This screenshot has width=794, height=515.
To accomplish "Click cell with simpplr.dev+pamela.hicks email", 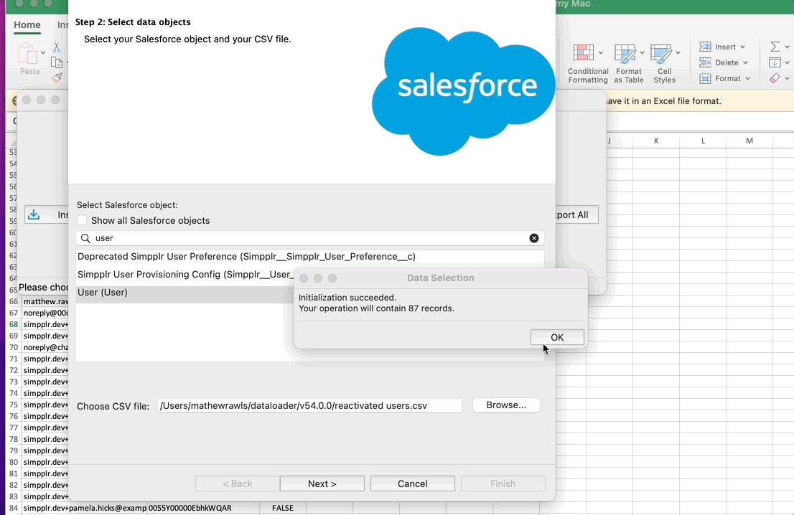I will point(85,508).
